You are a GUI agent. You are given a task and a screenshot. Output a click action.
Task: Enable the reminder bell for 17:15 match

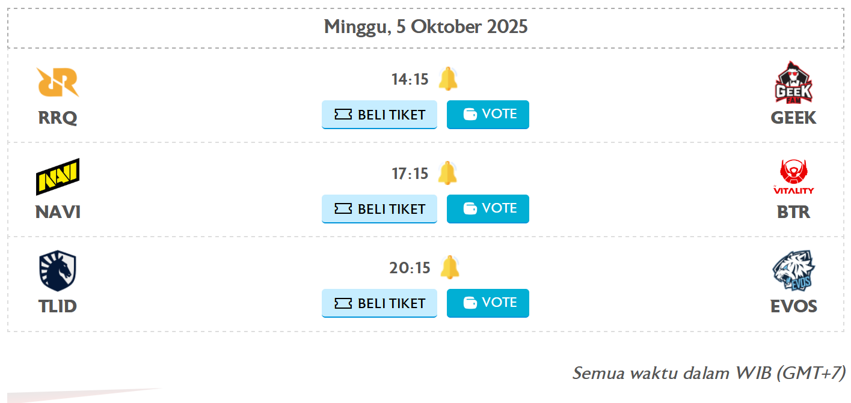point(447,173)
